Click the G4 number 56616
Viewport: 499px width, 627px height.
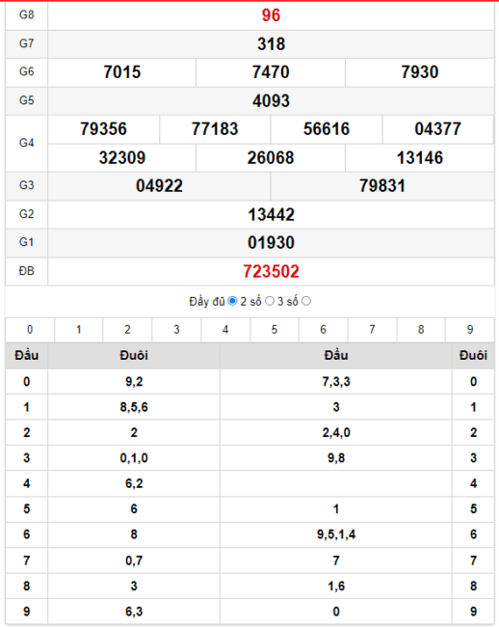pyautogui.click(x=327, y=129)
